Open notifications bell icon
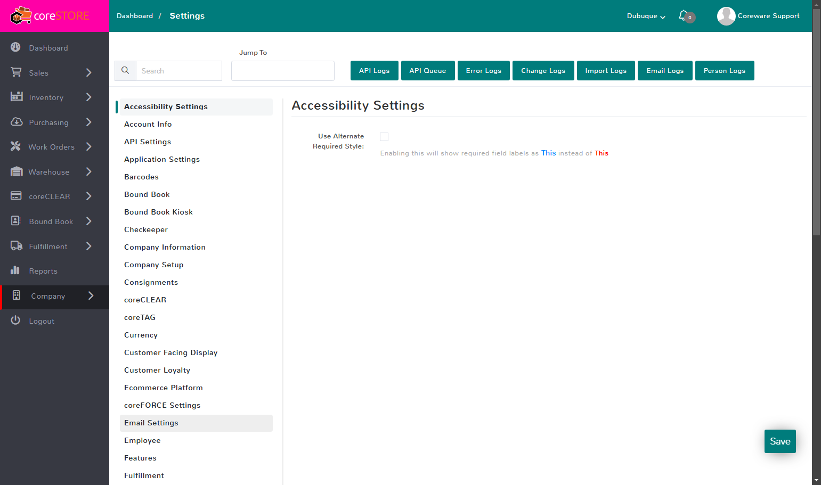 684,16
